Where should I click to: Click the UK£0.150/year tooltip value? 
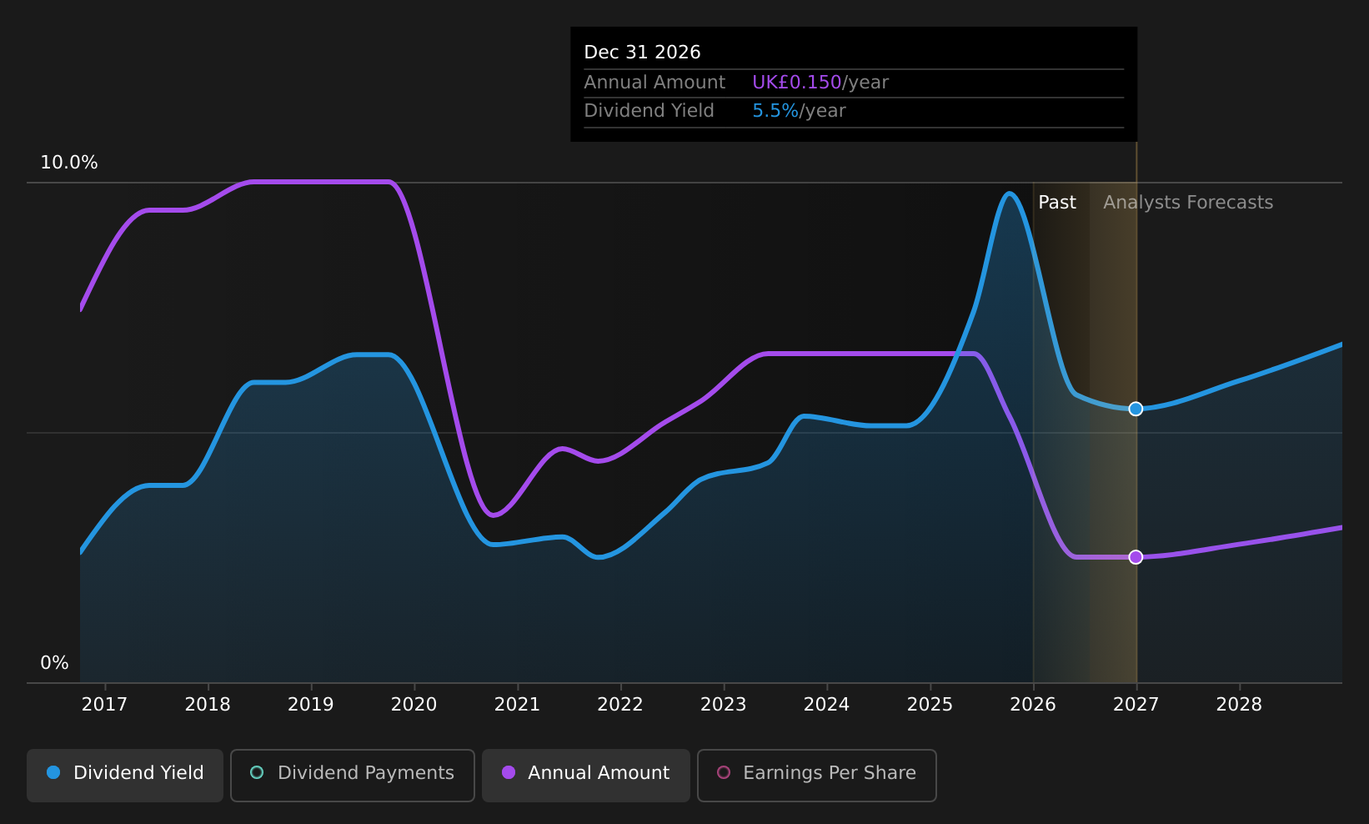click(x=820, y=83)
